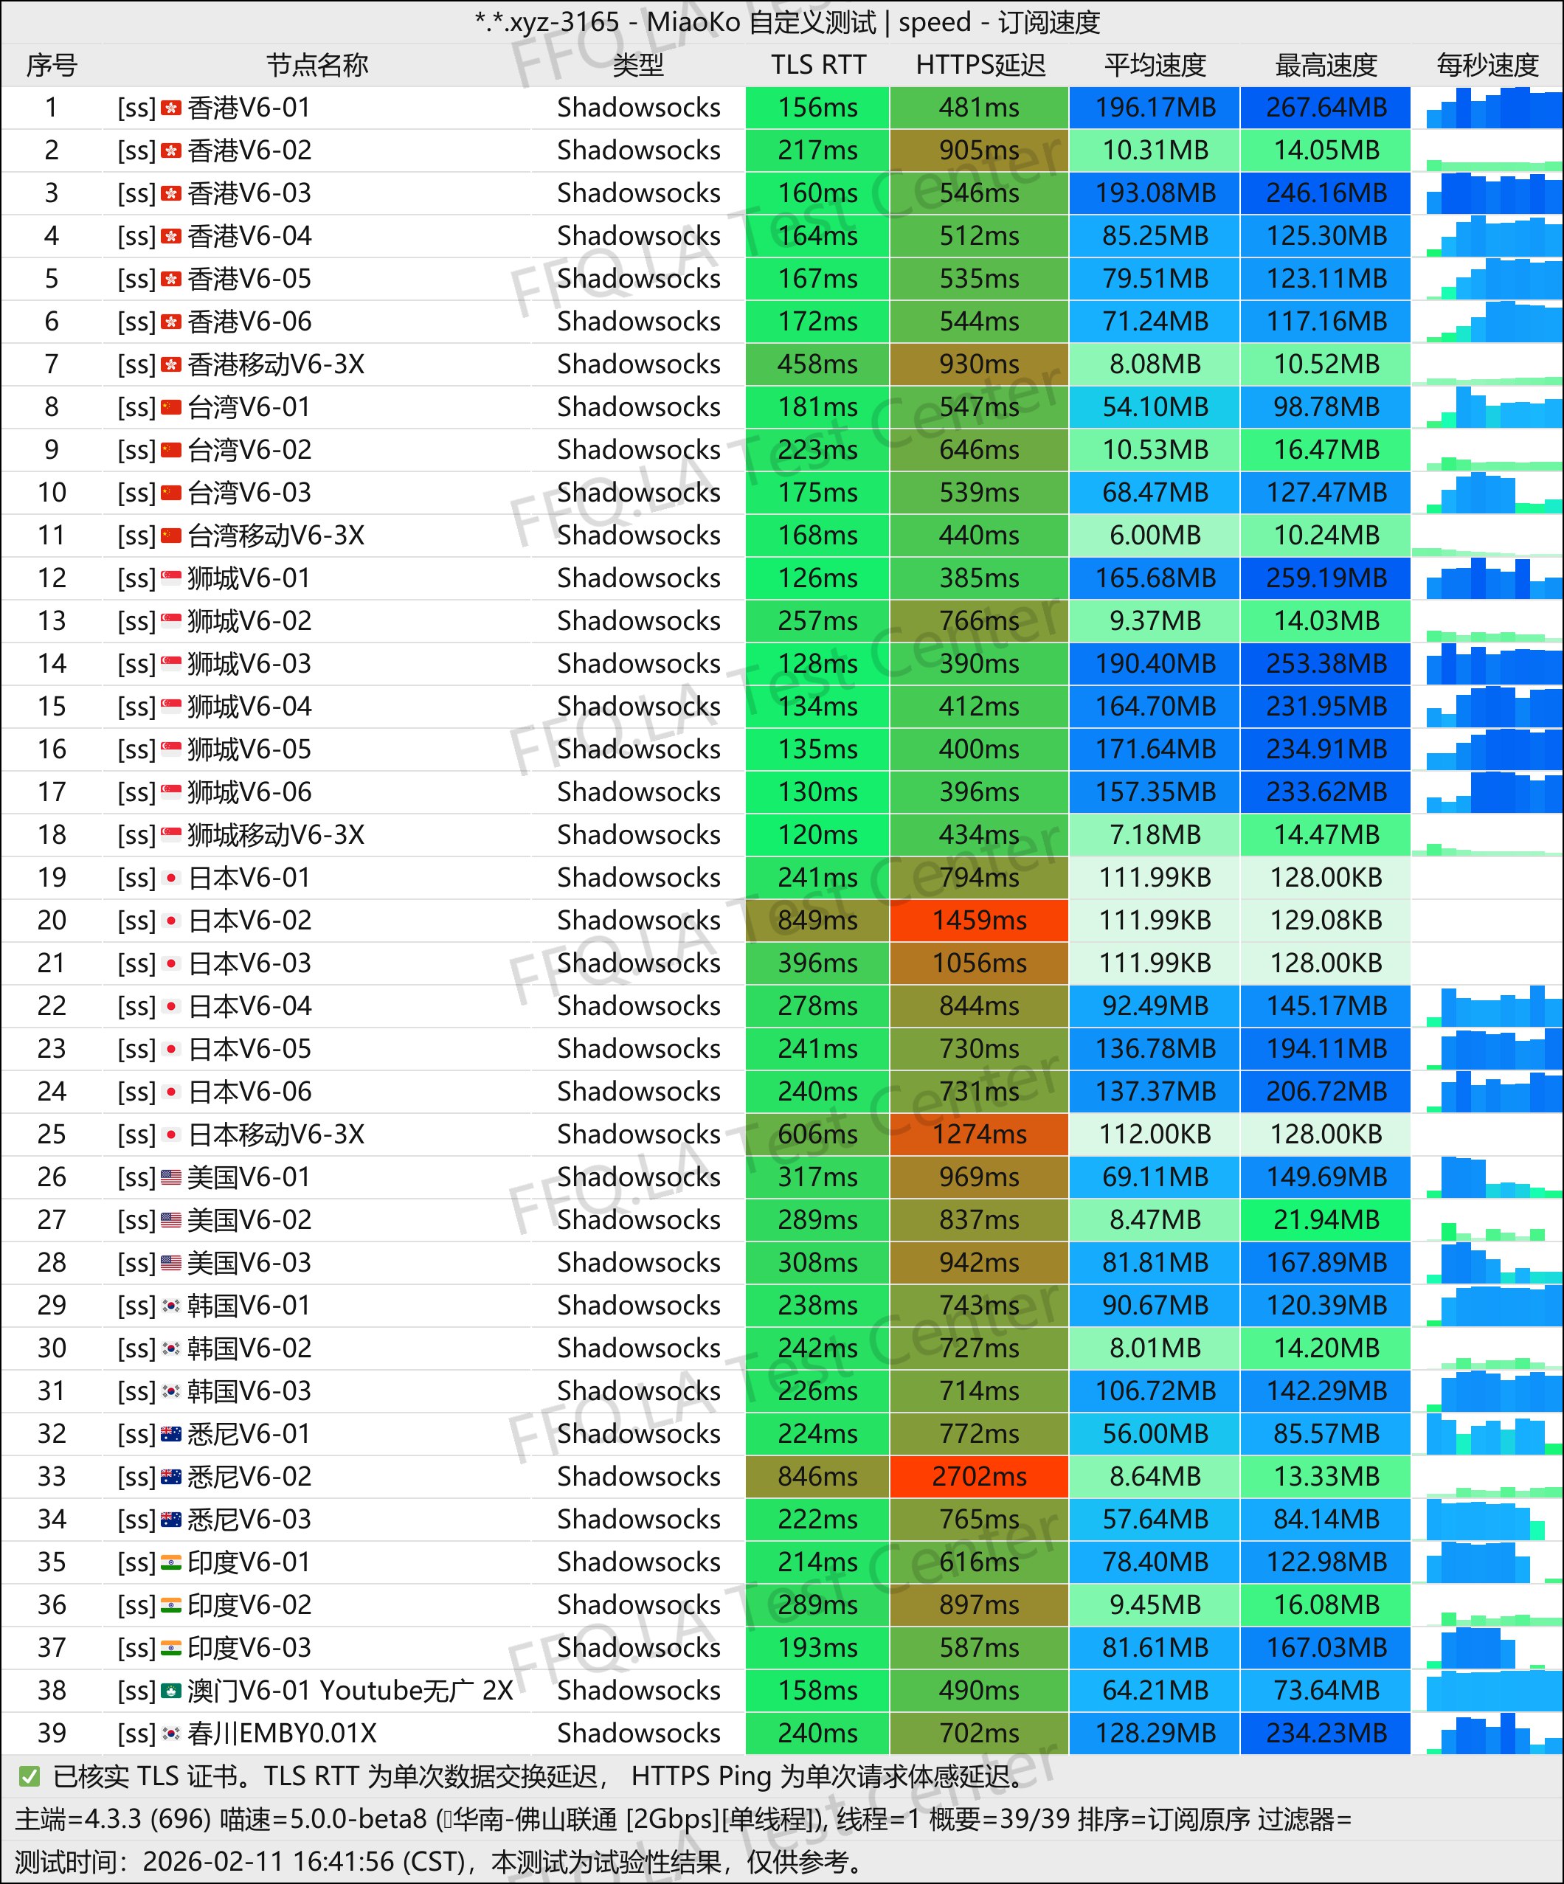Click the Hong Kong flag in row 香港V6-01

(171, 108)
